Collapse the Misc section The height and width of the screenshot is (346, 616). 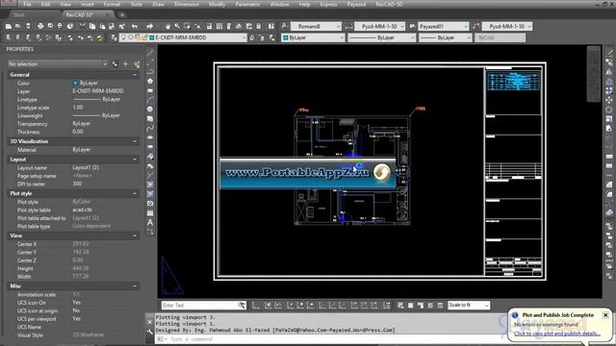[x=135, y=286]
